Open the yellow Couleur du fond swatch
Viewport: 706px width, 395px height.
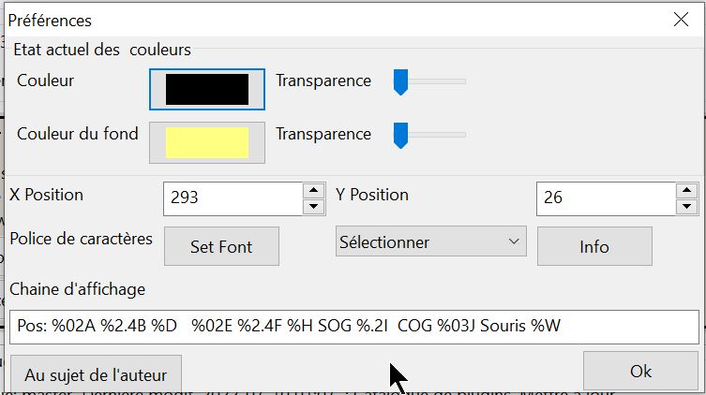pos(207,142)
